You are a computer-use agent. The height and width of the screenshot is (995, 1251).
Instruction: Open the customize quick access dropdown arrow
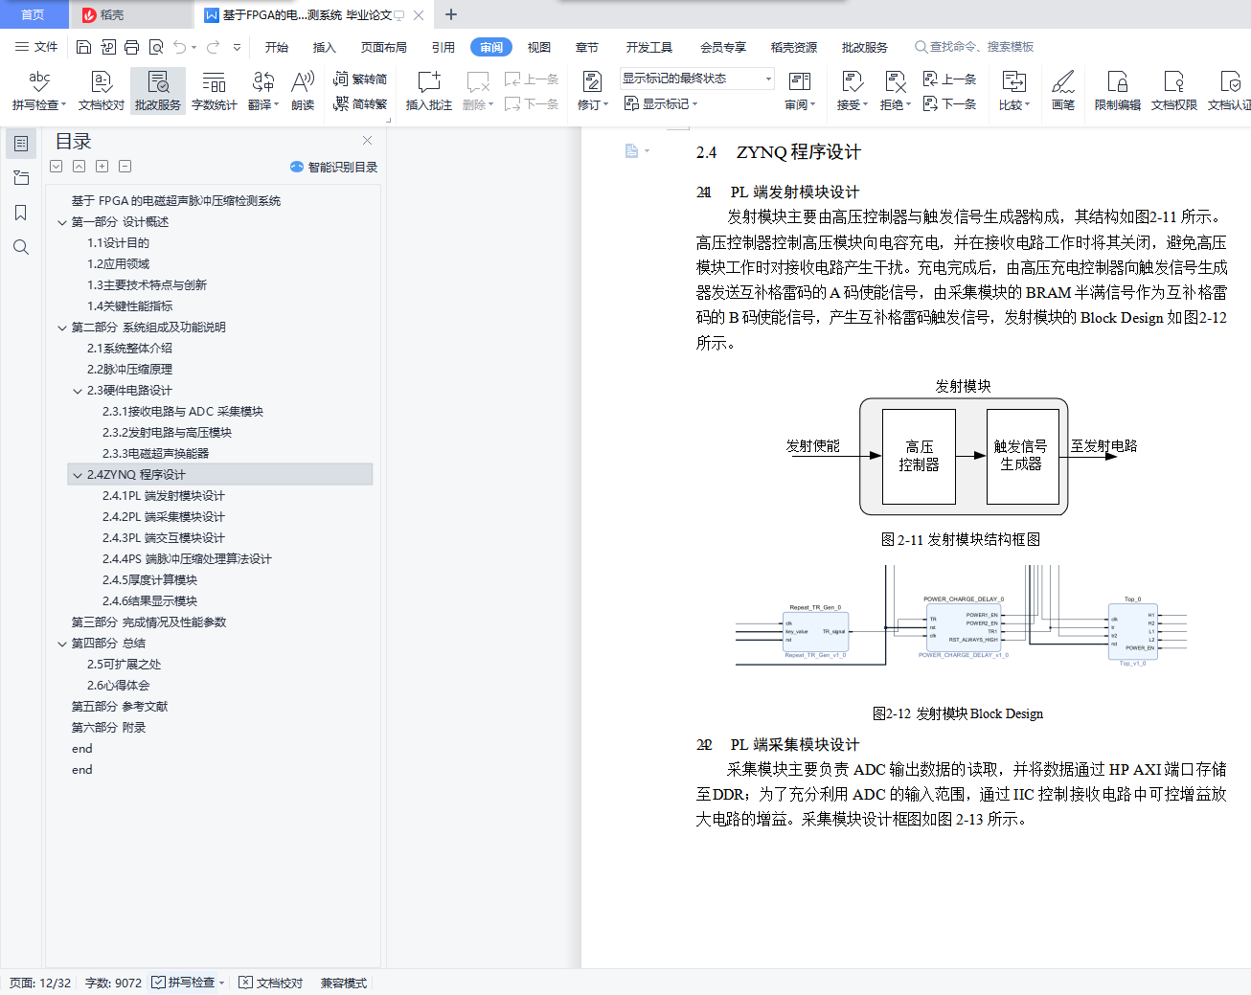237,47
